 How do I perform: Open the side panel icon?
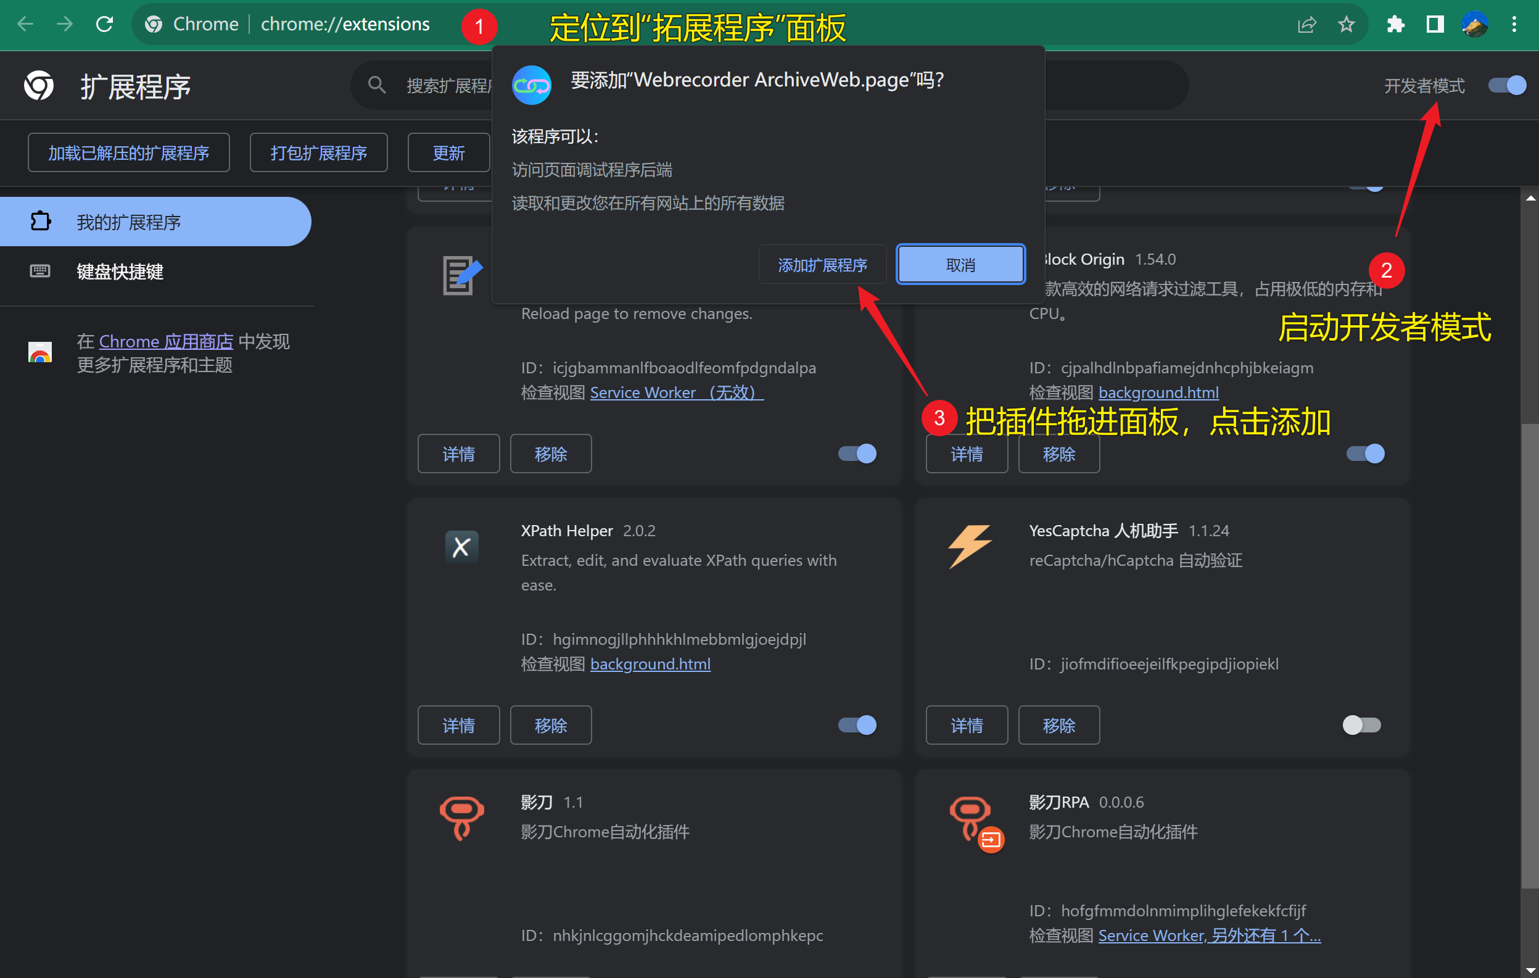1435,24
